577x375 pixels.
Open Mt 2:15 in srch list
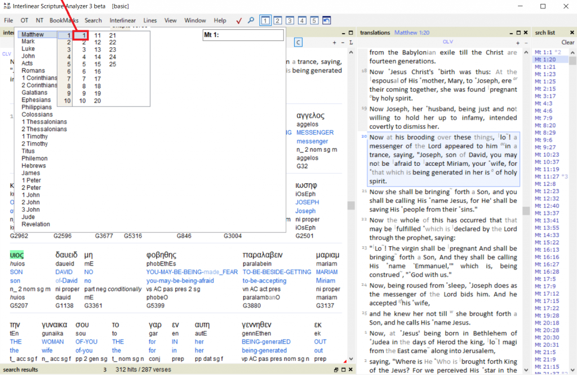pos(545,89)
